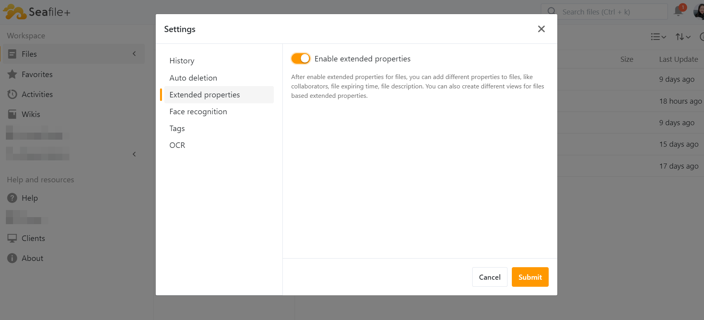Open the notifications bell icon

pyautogui.click(x=678, y=11)
